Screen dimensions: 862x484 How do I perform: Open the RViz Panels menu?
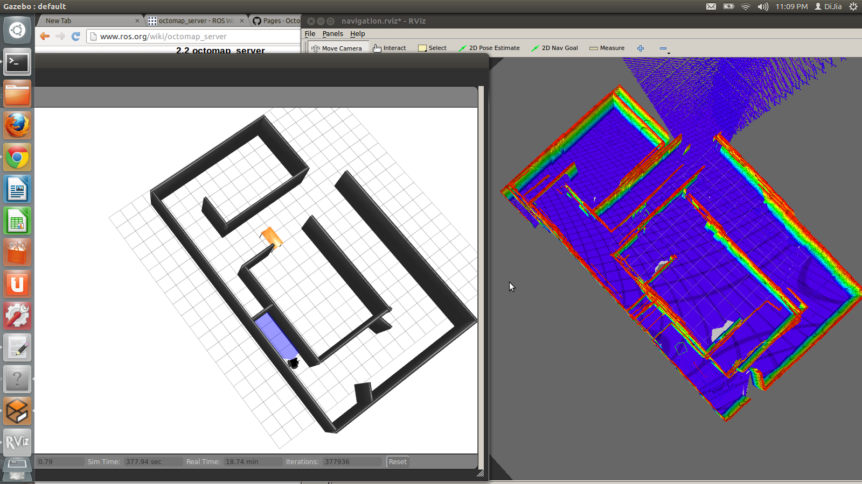(x=332, y=33)
